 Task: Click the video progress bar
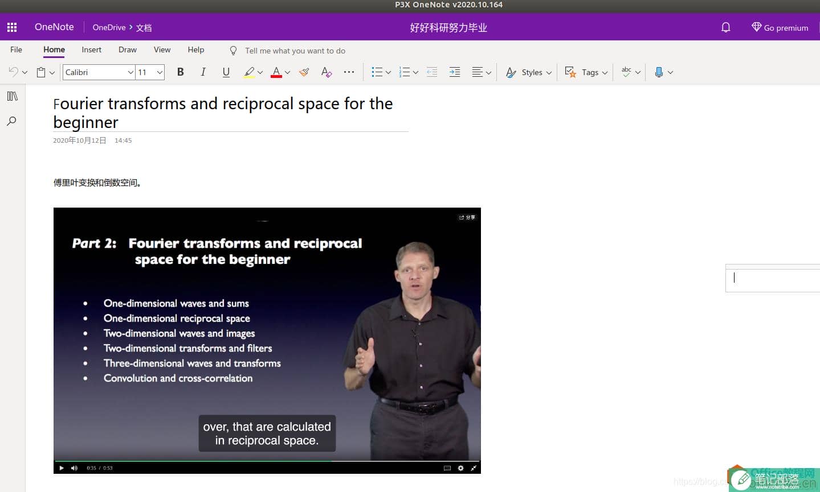point(267,461)
